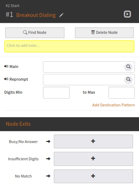Add an exit for Busy/No Answer
139x186 pixels.
tap(93, 141)
